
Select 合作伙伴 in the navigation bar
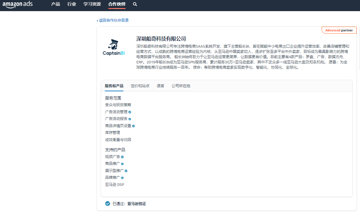117,5
